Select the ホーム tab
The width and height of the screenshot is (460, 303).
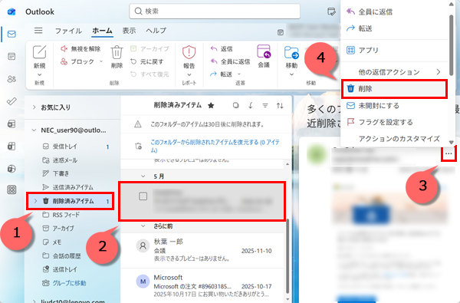point(102,31)
